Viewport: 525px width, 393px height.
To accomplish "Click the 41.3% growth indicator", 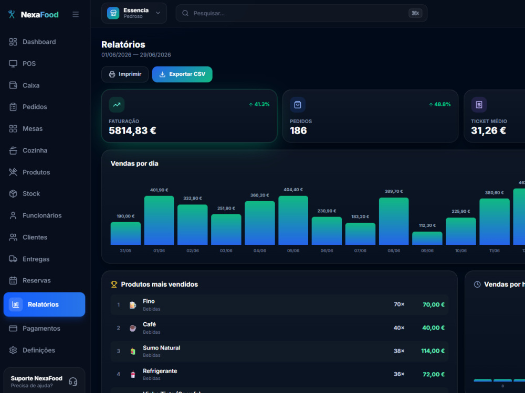I will (x=259, y=104).
